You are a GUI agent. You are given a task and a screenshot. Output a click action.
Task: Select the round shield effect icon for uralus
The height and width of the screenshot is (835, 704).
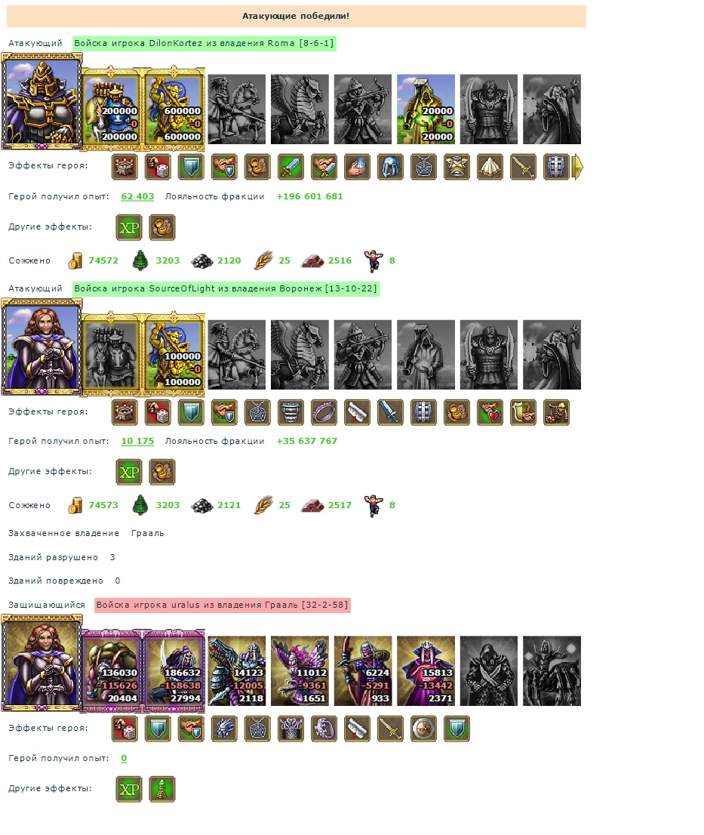tap(423, 729)
